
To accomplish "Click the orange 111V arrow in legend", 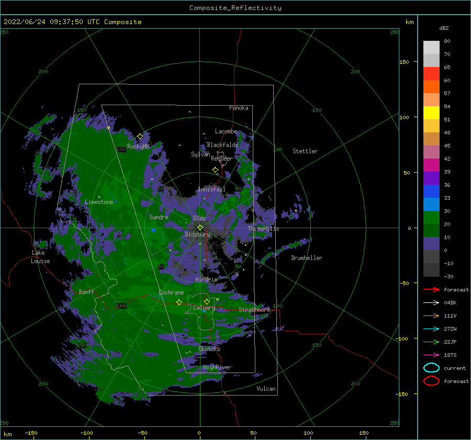I will pos(431,315).
